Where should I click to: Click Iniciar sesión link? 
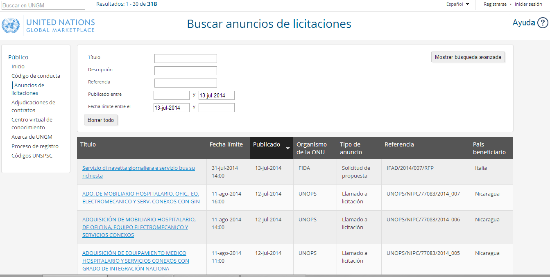click(x=528, y=4)
